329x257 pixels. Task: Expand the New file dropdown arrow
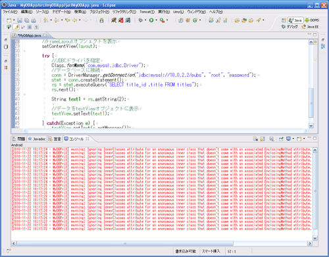(14, 20)
